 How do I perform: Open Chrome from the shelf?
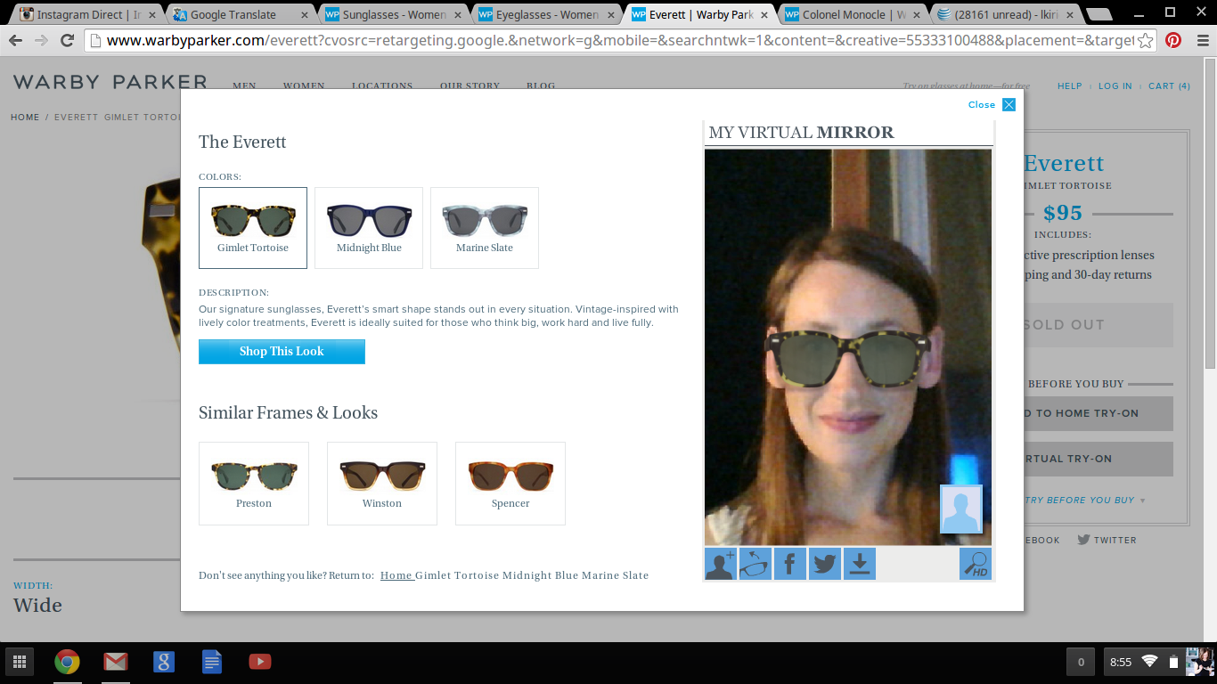(67, 662)
